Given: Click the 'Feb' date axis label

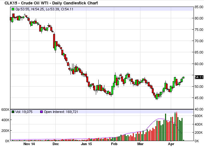Looking at the screenshot, I should (114, 144).
